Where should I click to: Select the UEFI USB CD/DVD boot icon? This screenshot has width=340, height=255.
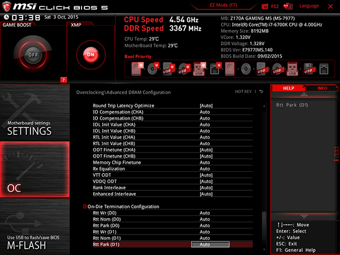point(184,69)
